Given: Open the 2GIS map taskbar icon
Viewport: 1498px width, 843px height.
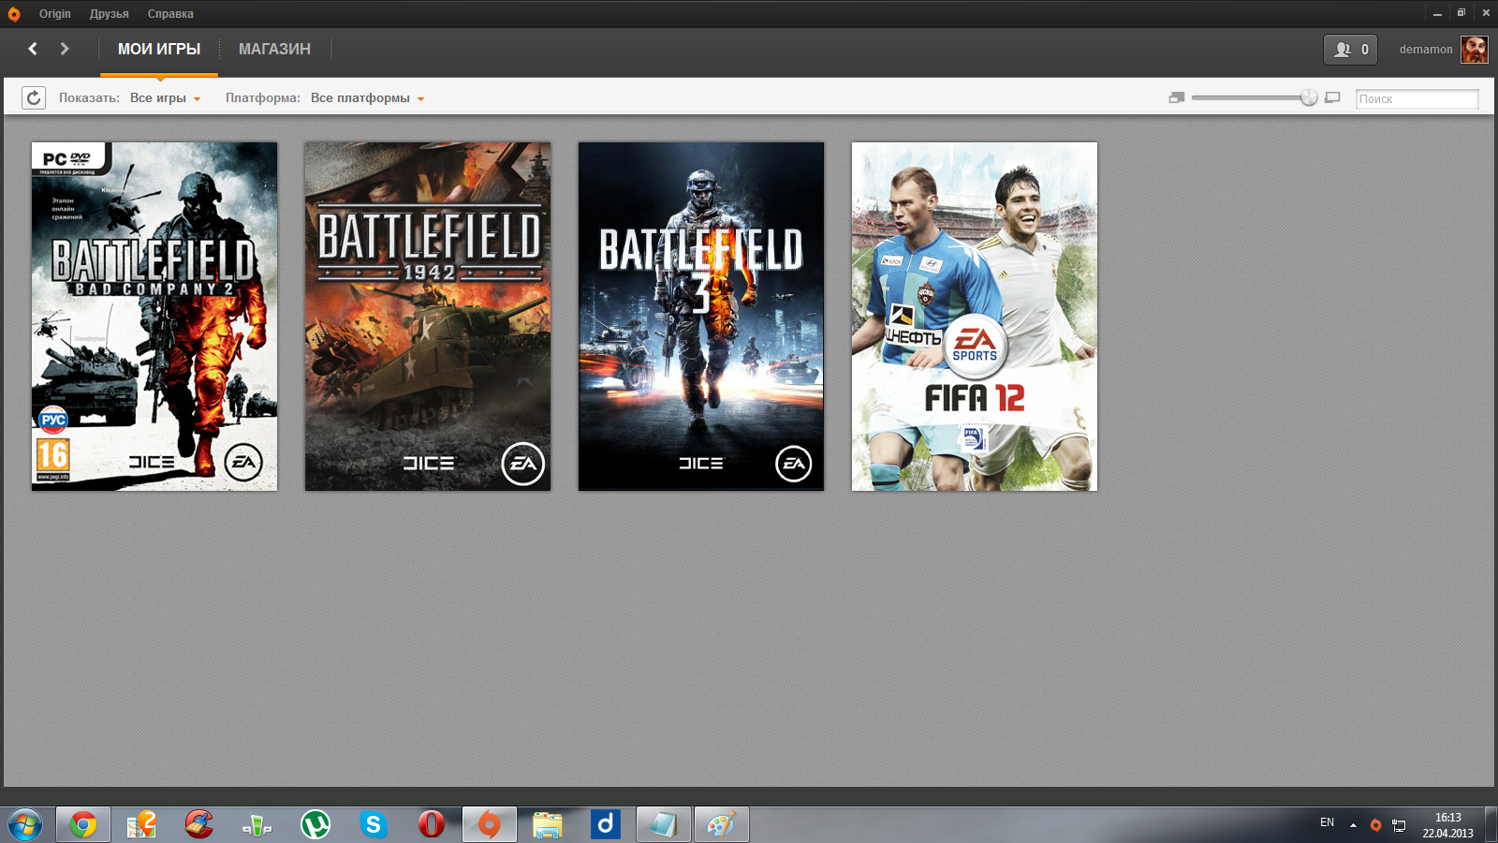Looking at the screenshot, I should click(141, 825).
